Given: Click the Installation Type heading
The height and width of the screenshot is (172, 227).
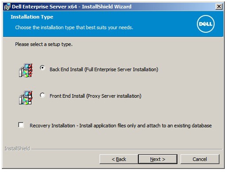Looking at the screenshot, I should (x=32, y=17).
